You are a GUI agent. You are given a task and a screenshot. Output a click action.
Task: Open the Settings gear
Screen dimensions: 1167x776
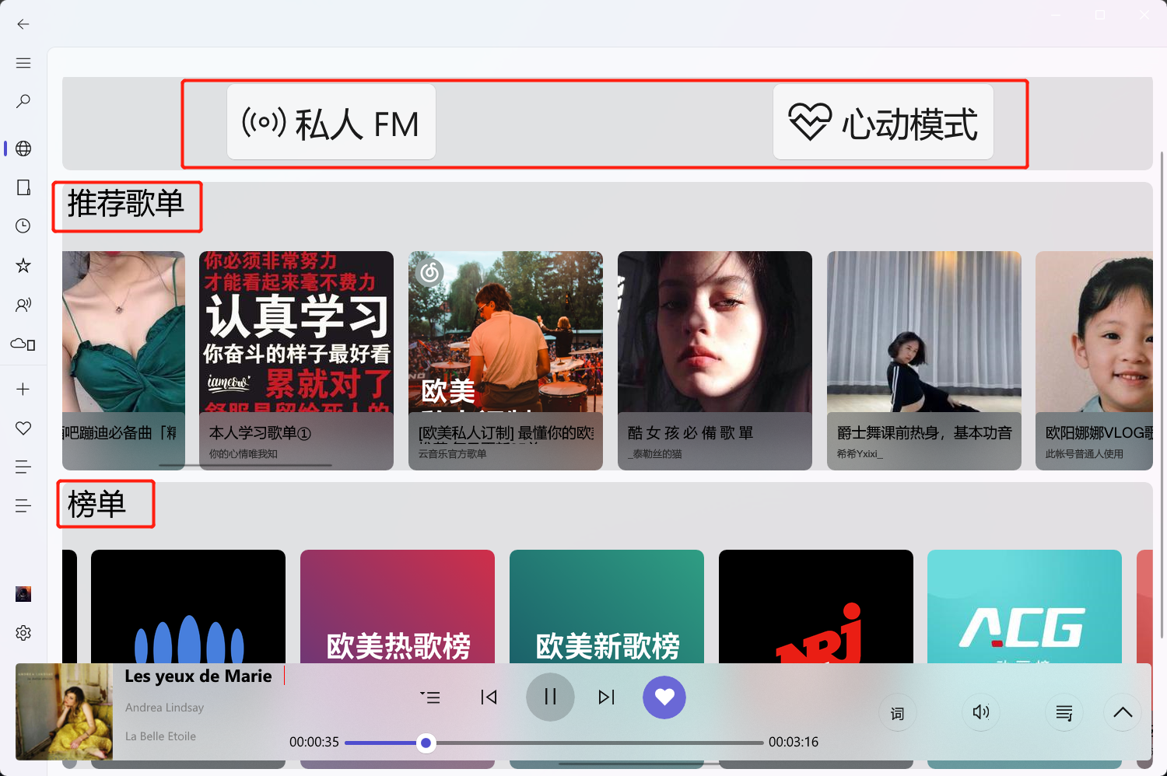click(23, 632)
